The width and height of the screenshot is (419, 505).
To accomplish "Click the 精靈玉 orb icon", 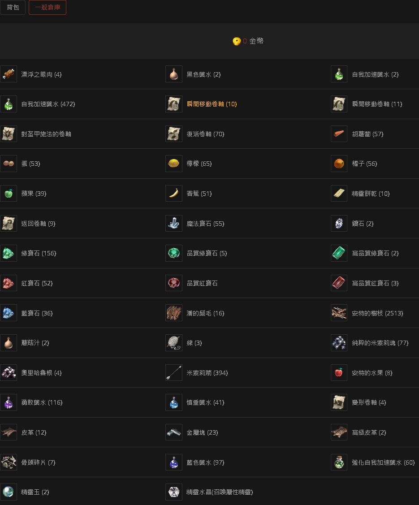I will coord(9,492).
